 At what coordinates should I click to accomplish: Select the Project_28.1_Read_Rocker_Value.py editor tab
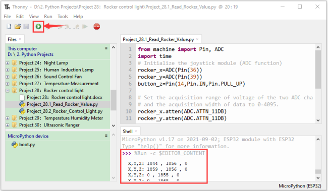click(158, 39)
